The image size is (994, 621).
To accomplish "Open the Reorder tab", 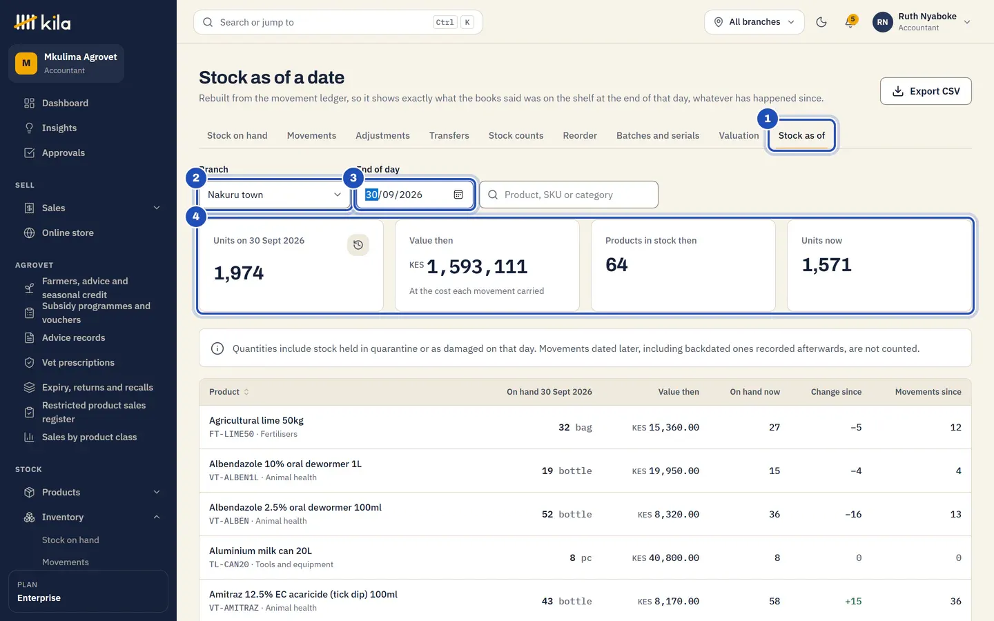I will pyautogui.click(x=580, y=136).
